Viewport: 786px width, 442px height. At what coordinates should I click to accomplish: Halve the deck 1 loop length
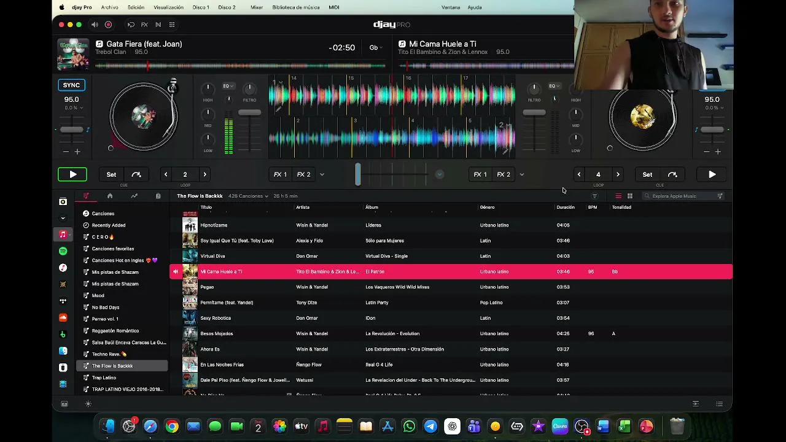166,174
